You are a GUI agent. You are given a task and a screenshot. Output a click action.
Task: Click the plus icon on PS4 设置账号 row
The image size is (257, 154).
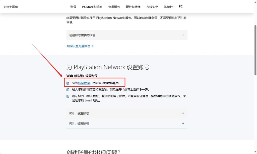183,123
